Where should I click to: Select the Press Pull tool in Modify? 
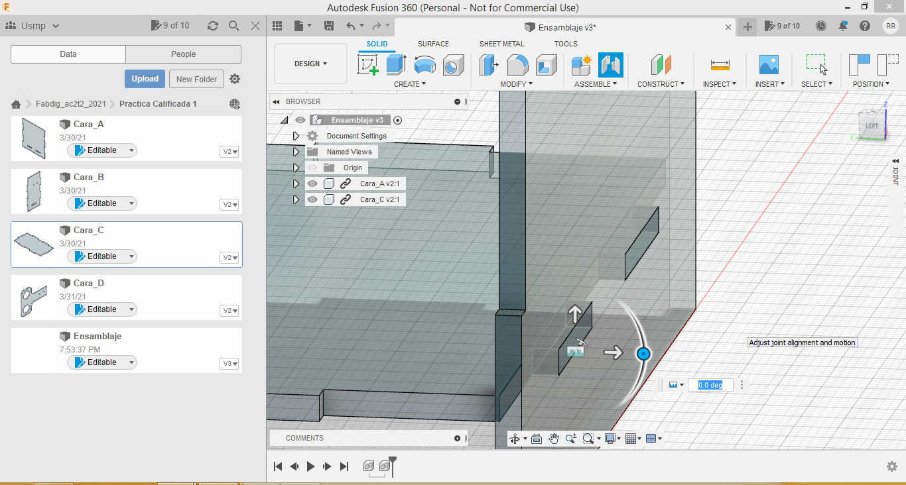(489, 65)
